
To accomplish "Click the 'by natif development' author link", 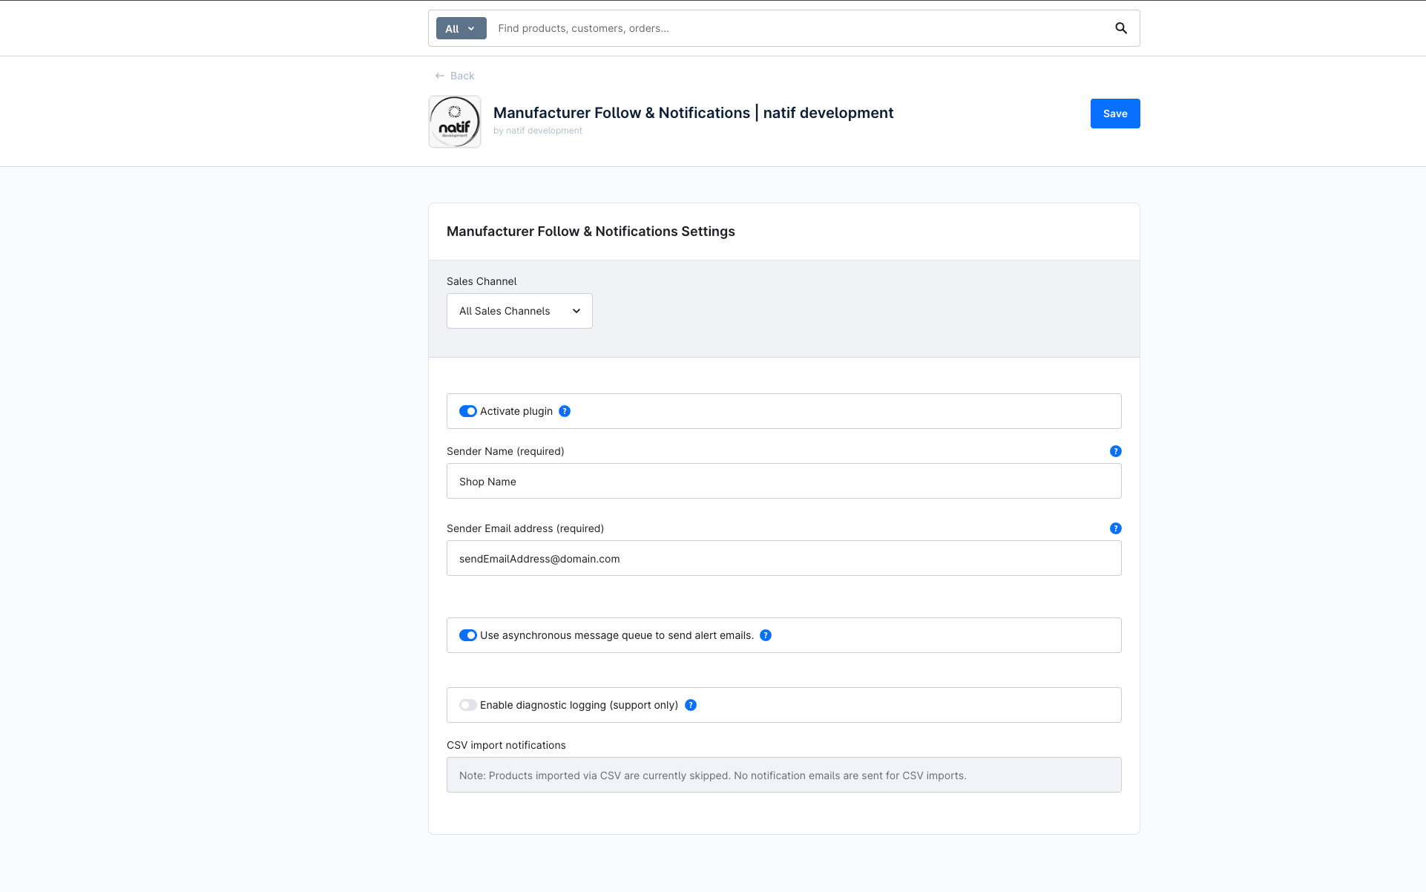I will click(538, 130).
